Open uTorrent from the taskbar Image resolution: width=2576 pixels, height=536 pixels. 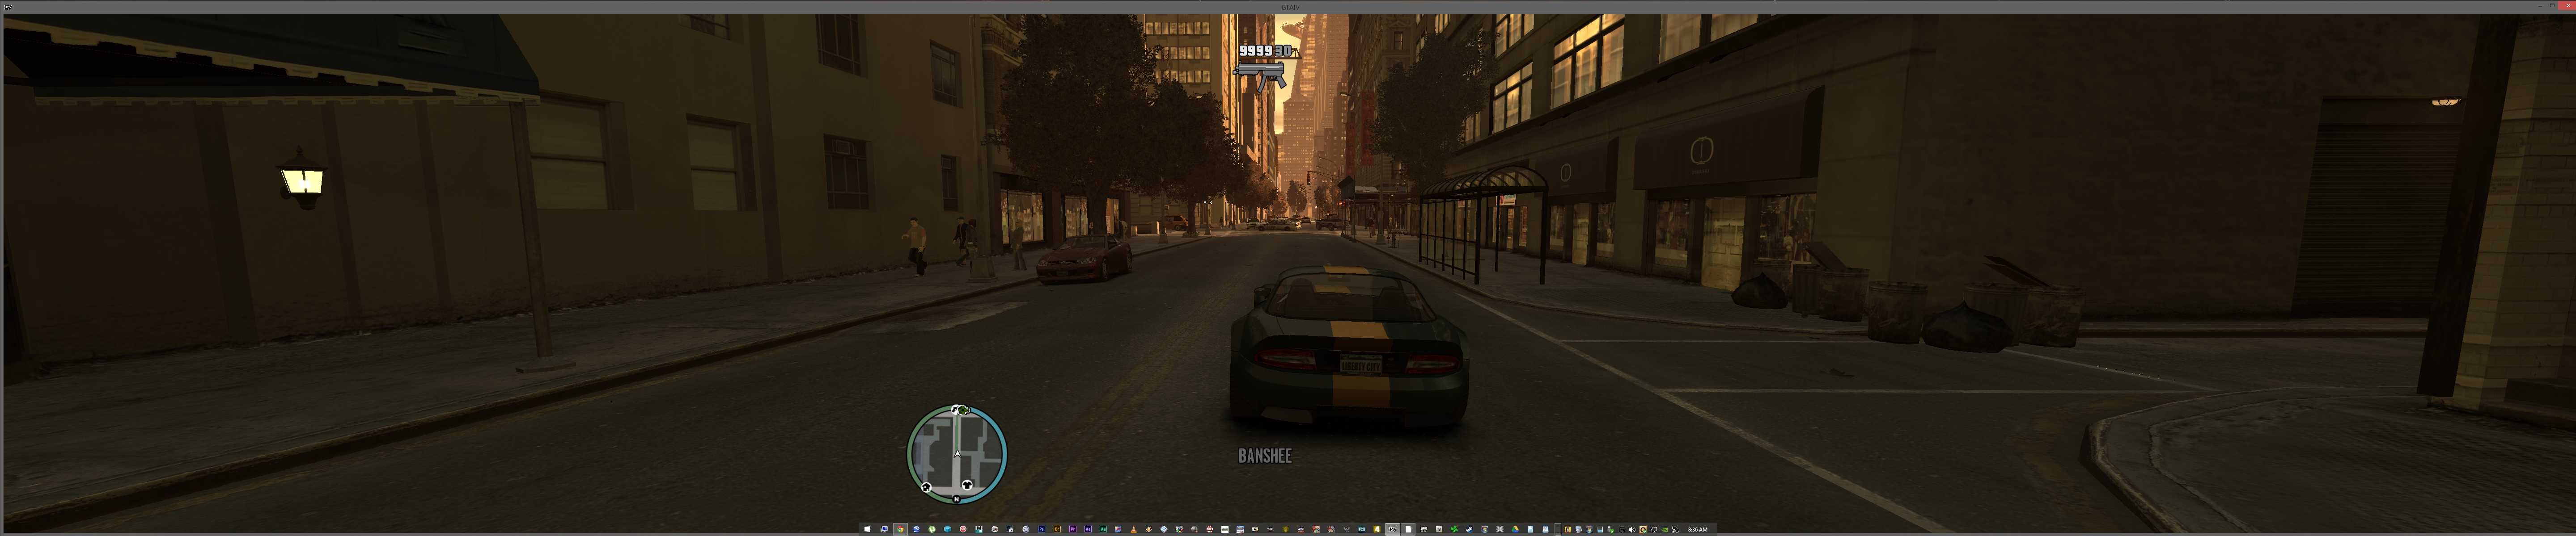coord(932,529)
